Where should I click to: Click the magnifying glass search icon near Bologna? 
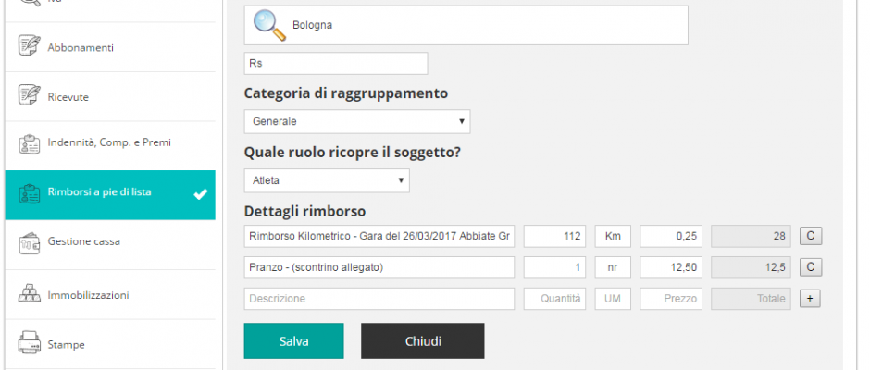click(269, 26)
